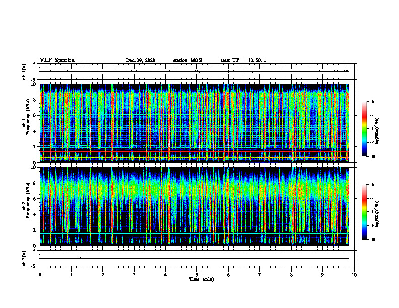Click the time axis tick label '8'
The width and height of the screenshot is (399, 308).
coord(291,275)
